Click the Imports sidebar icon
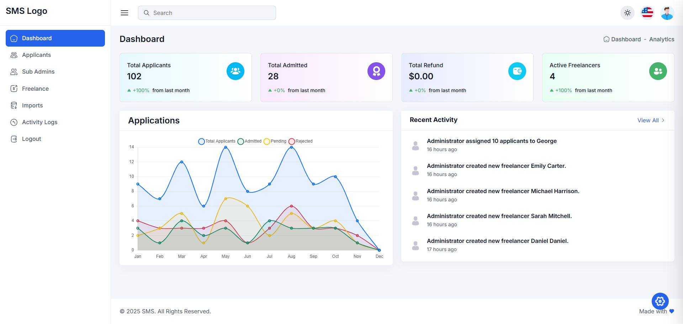The width and height of the screenshot is (683, 324). (x=14, y=105)
